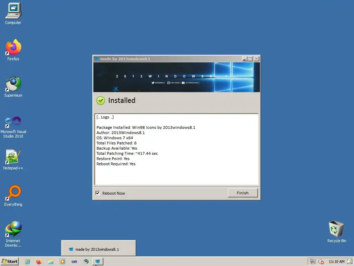This screenshot has width=354, height=266.
Task: Click the 'Total Files Patched: 6' log line
Action: 117,143
